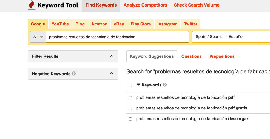Click the keyword search input field
270x139 pixels.
click(117, 37)
